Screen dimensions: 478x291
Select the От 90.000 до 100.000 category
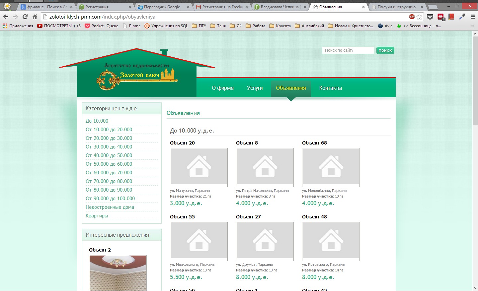point(110,199)
